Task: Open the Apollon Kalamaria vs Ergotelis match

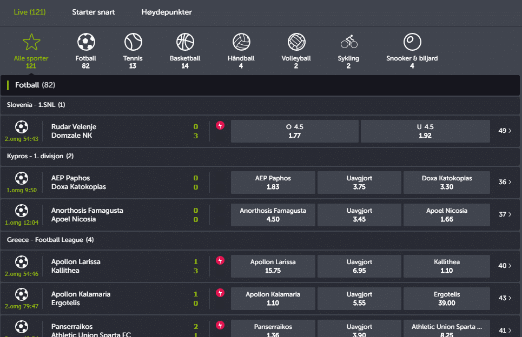Action: click(x=81, y=299)
